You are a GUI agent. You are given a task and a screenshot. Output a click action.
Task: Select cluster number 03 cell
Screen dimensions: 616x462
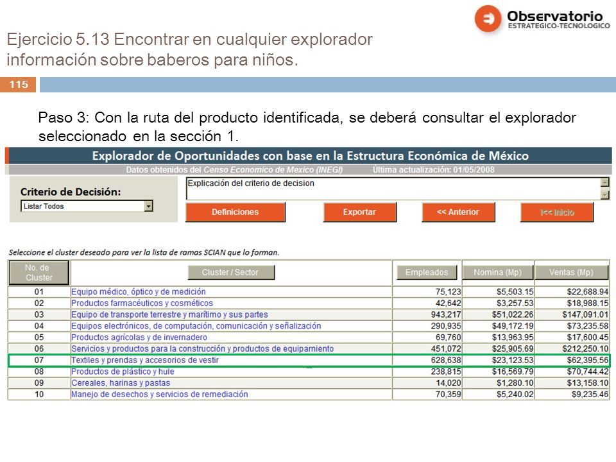(39, 314)
